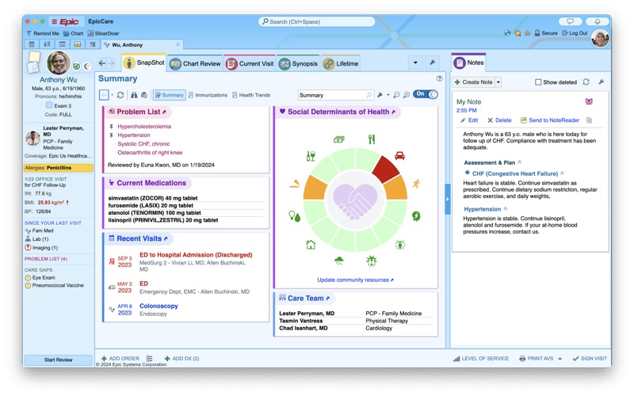The image size is (634, 396).
Task: Open the yellow sticky note icon
Action: tap(34, 57)
